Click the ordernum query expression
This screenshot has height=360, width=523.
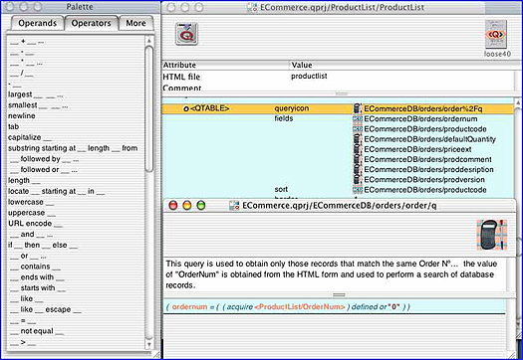(x=288, y=306)
